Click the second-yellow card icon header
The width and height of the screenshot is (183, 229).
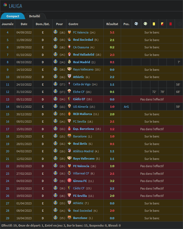click(x=162, y=24)
